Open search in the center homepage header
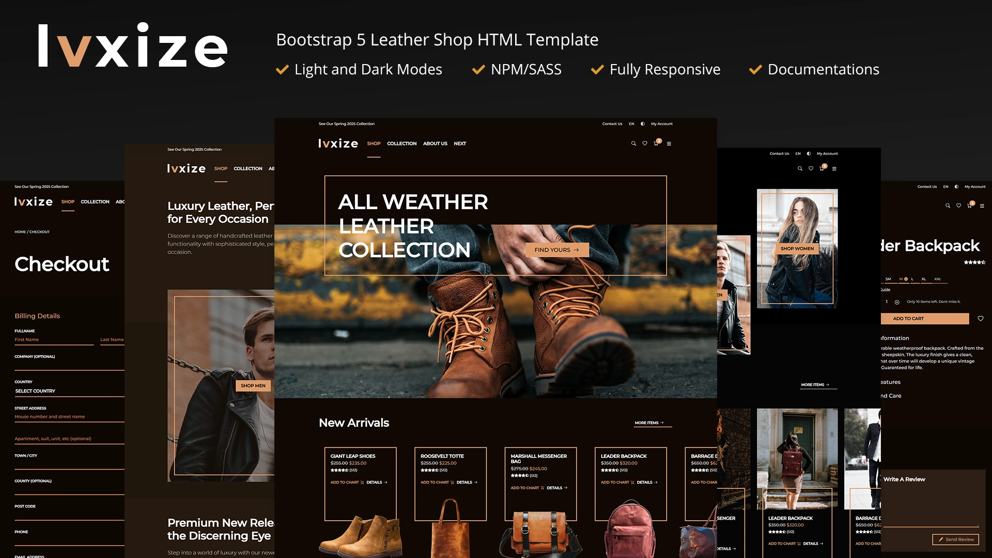 (633, 144)
